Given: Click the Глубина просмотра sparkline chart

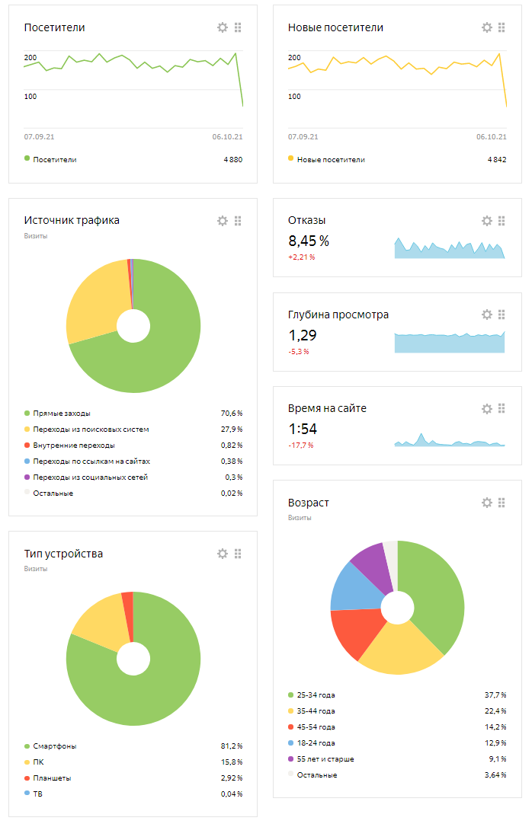Looking at the screenshot, I should [x=450, y=342].
